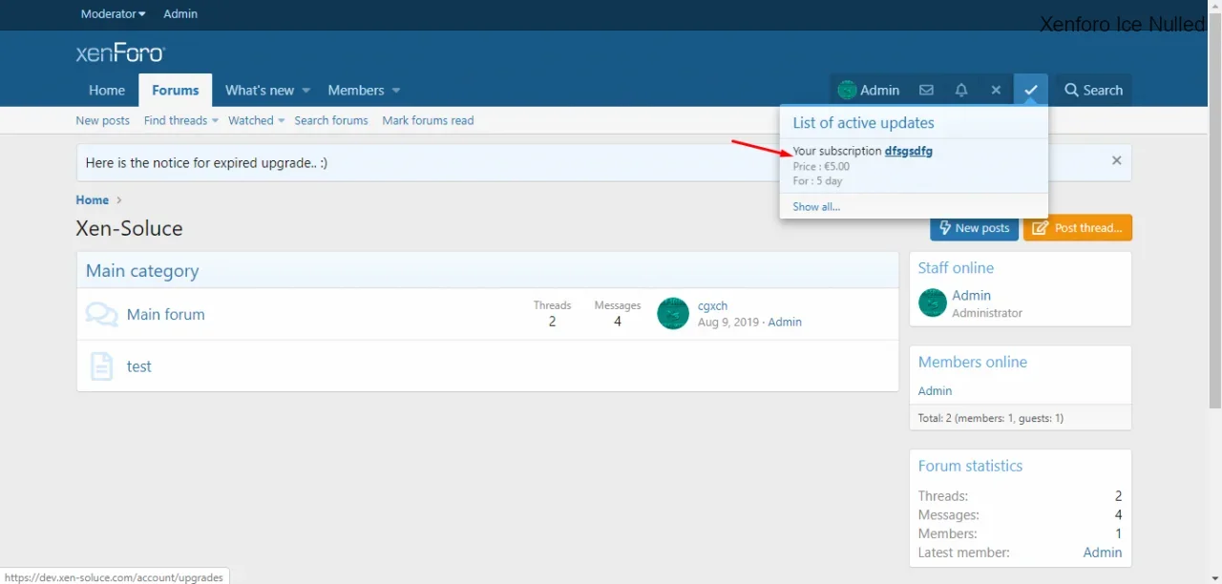Click the Main forum speech bubbles icon

pos(101,315)
